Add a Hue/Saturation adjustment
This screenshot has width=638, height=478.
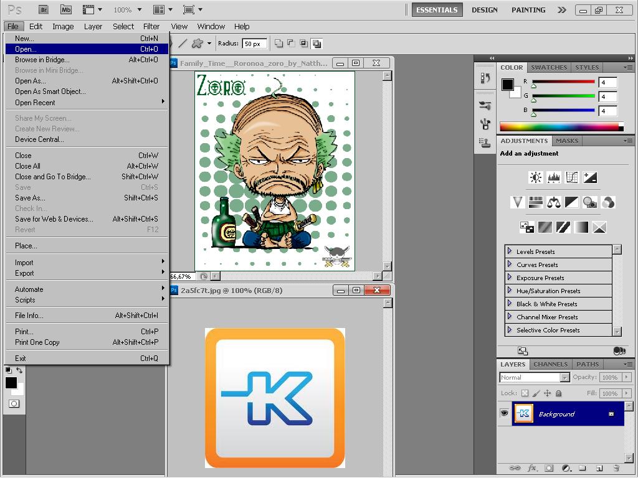point(535,202)
